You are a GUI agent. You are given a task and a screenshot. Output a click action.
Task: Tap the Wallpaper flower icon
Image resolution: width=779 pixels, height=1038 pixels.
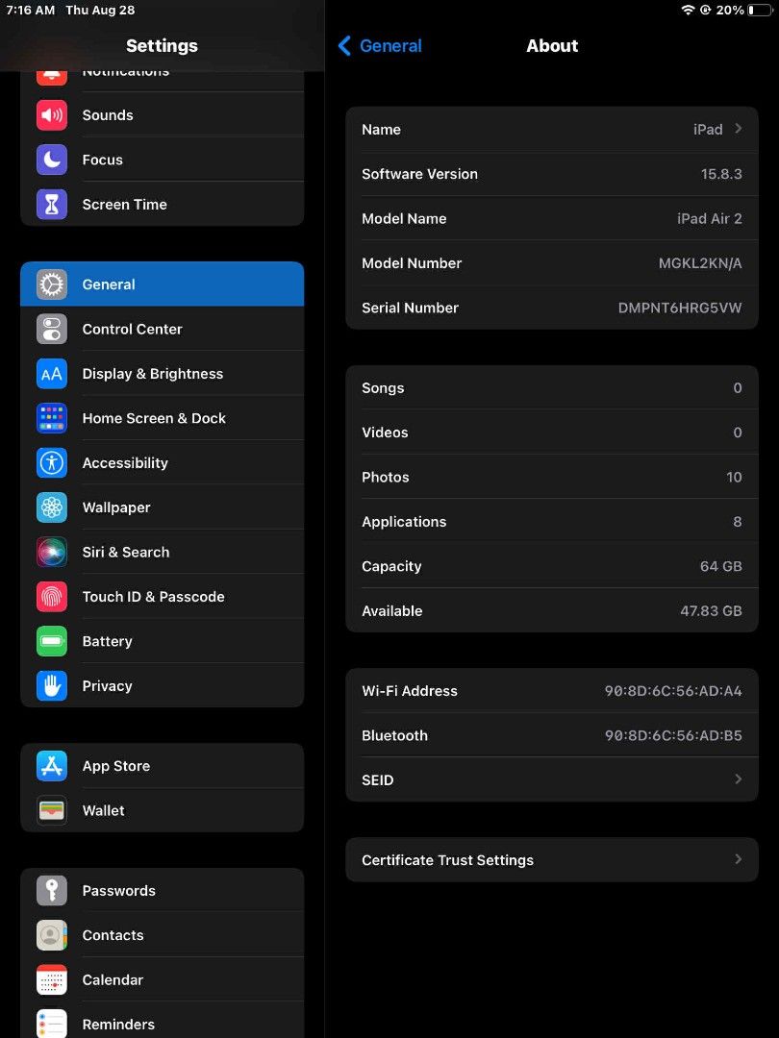pos(52,507)
